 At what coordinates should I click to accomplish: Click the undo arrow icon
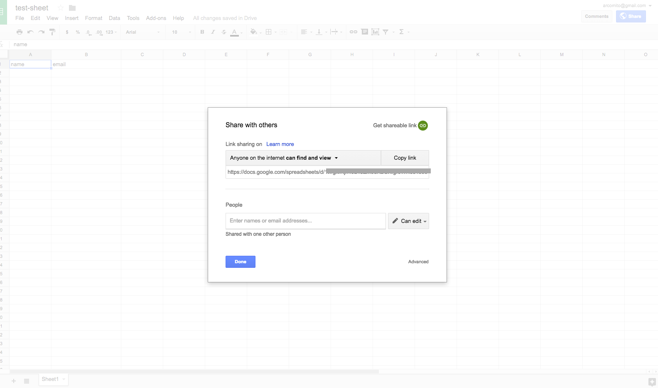pyautogui.click(x=30, y=32)
